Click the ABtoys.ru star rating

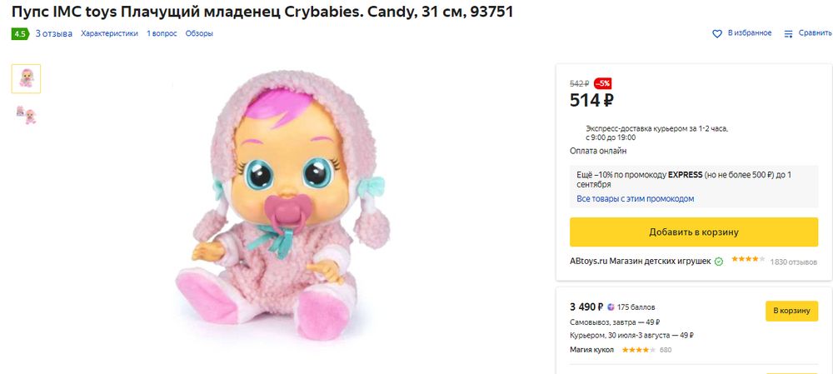point(748,260)
